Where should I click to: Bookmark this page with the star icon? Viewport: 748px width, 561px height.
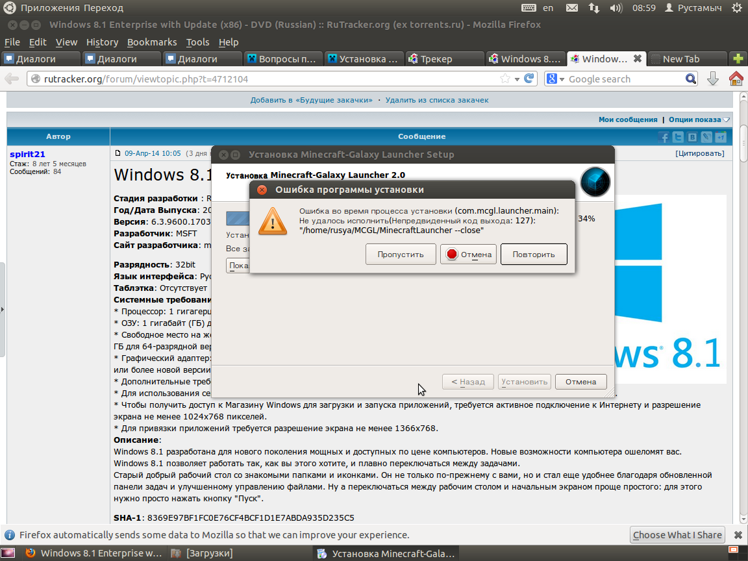[x=505, y=79]
